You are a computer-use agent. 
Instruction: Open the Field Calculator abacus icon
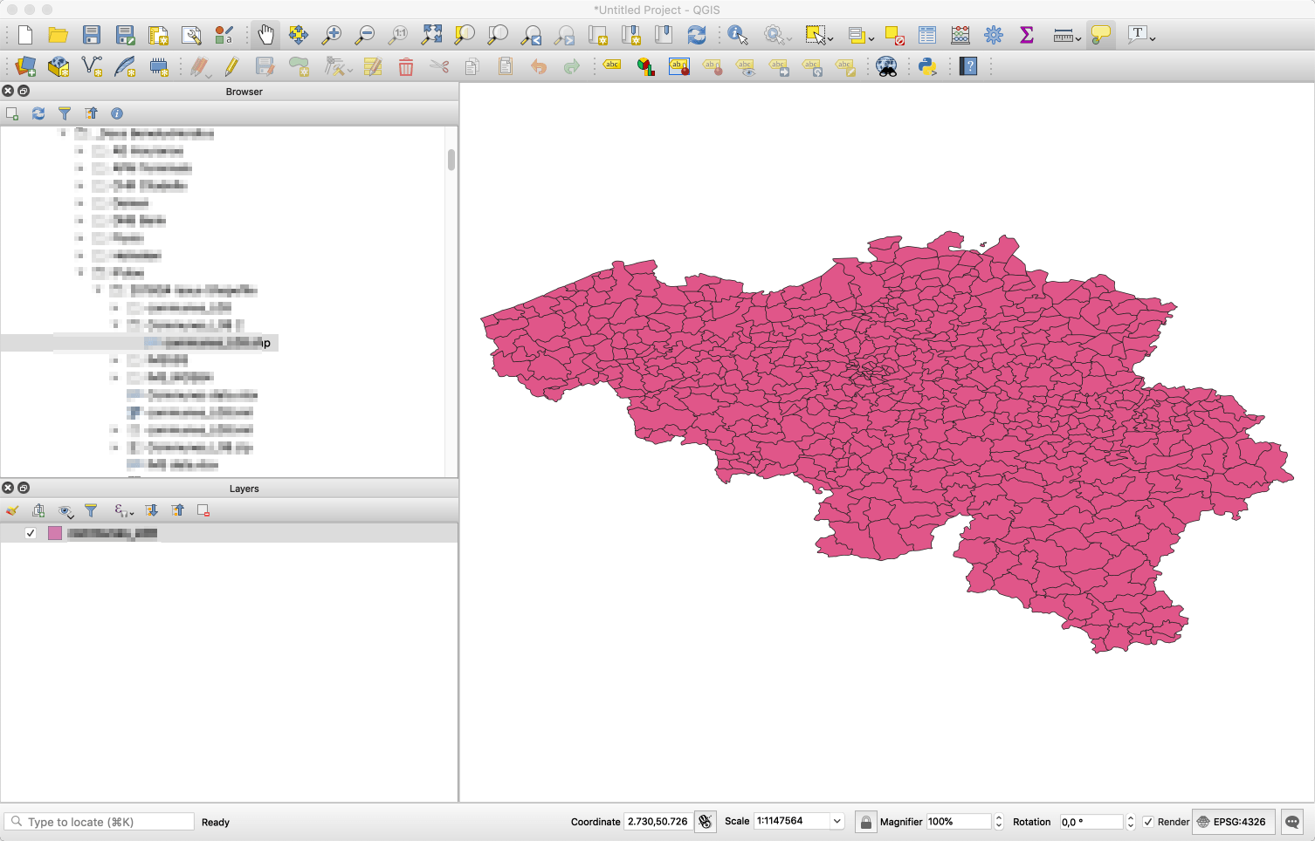click(x=960, y=35)
